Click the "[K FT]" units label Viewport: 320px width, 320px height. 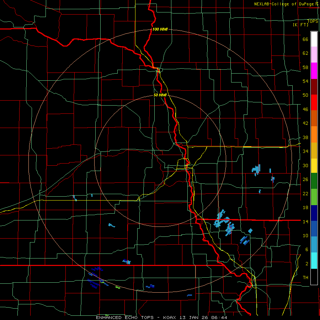300,25
